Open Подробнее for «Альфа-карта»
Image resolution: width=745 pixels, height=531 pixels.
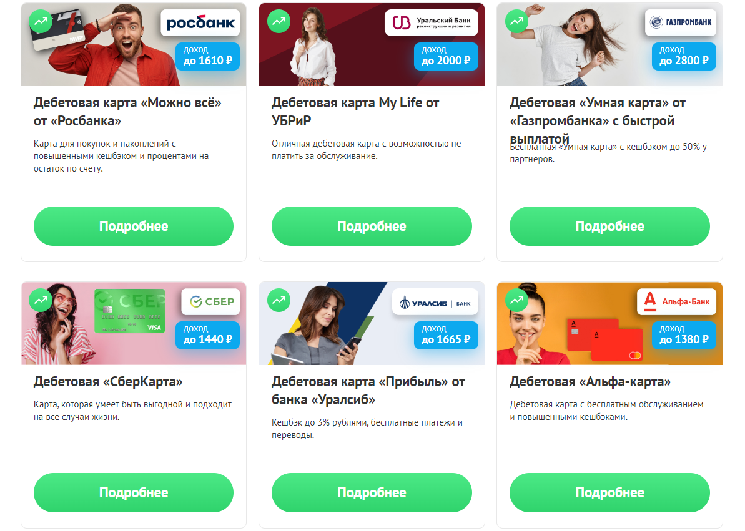(x=609, y=492)
